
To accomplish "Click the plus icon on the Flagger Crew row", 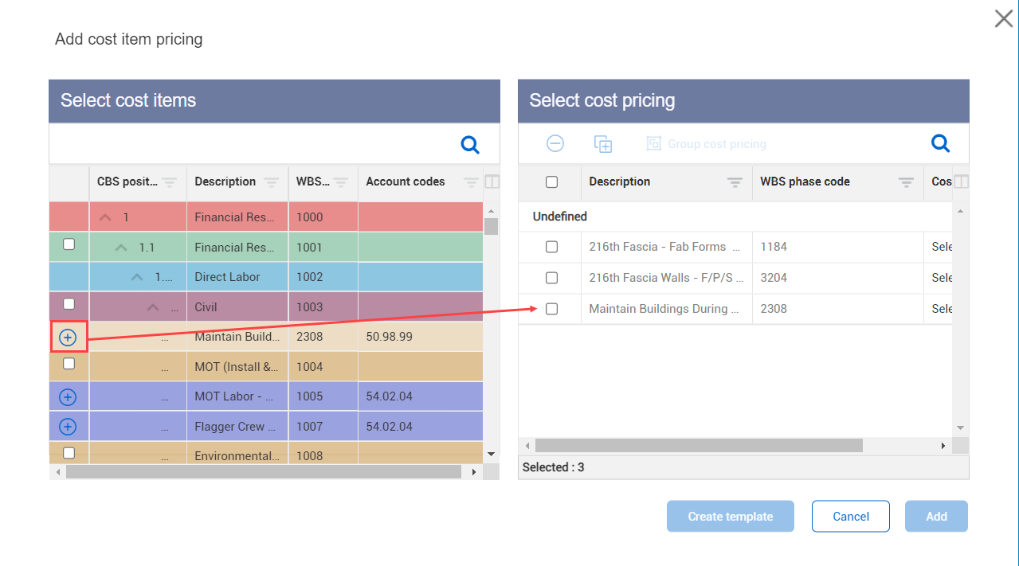I will pos(69,426).
